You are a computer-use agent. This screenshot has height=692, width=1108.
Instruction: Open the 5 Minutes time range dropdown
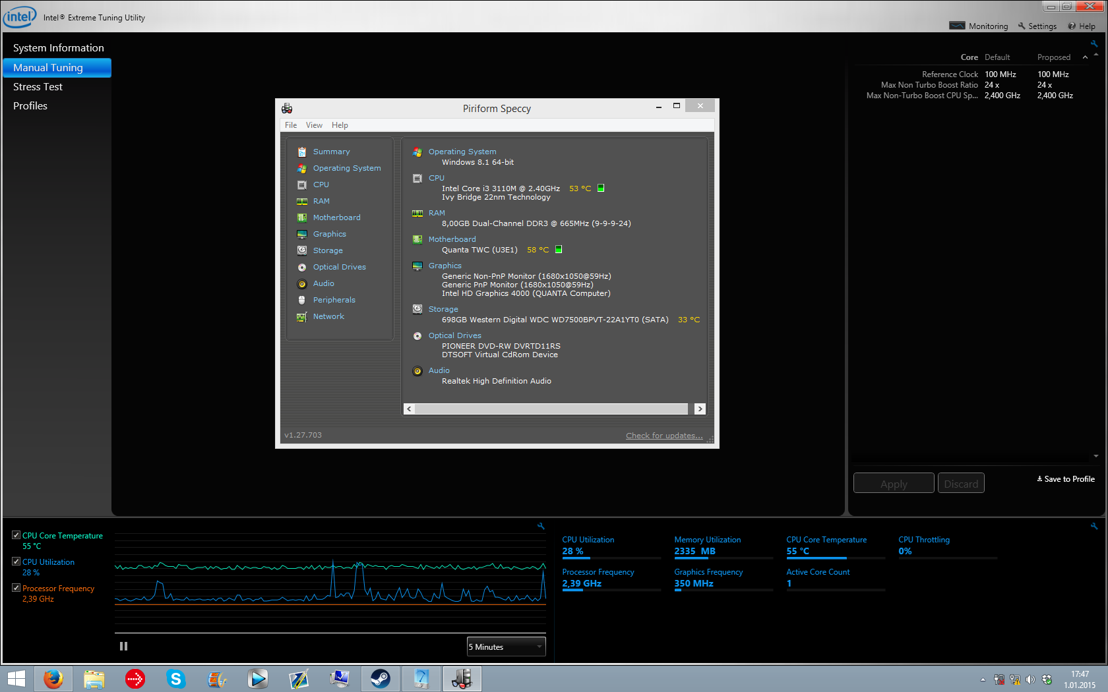(x=506, y=647)
